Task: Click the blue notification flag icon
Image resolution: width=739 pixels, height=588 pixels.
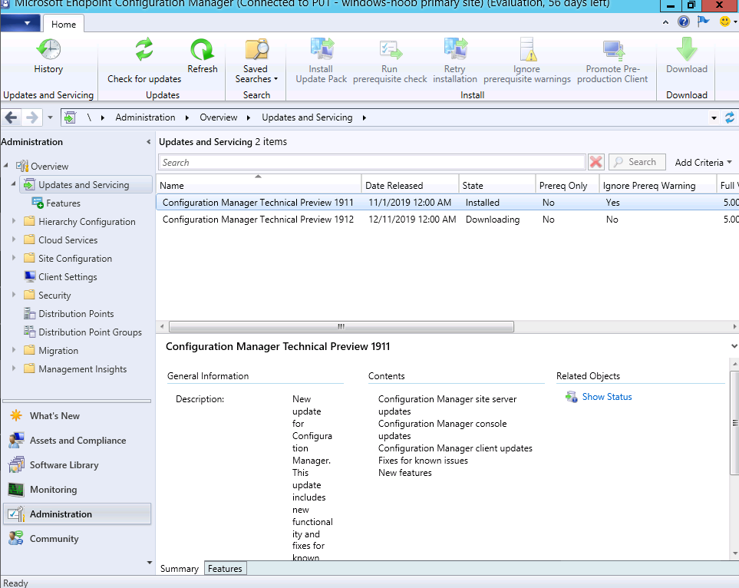Action: [703, 21]
